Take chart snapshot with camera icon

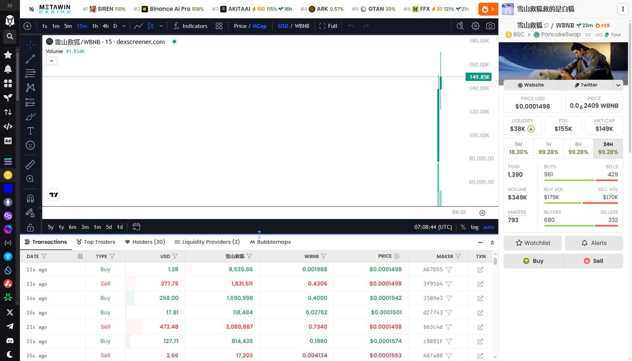pyautogui.click(x=490, y=26)
